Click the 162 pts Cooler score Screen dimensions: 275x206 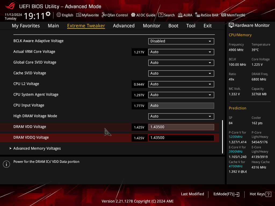pos(257,123)
